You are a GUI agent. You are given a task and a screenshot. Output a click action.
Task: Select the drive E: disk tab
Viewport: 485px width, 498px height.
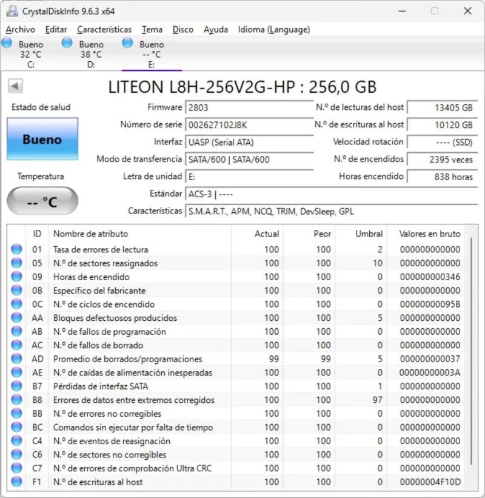(152, 53)
